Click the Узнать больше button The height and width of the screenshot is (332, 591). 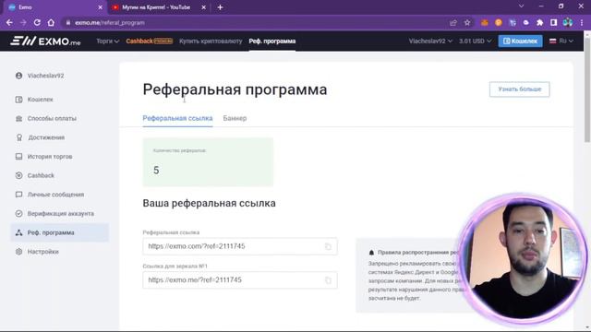(519, 89)
